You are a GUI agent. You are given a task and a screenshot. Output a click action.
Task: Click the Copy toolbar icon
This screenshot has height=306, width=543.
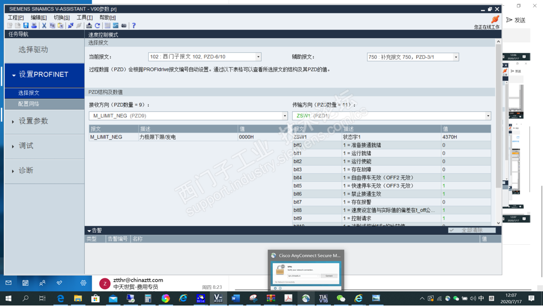point(52,26)
